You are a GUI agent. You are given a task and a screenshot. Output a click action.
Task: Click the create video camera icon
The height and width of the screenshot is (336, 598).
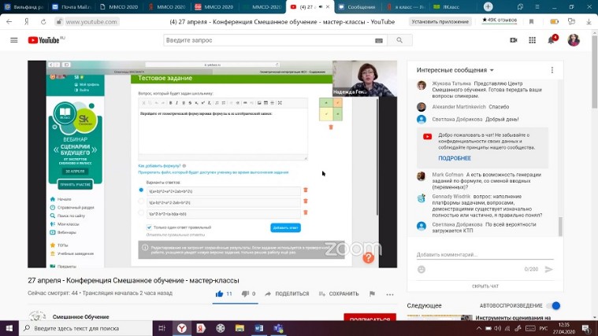[514, 39]
